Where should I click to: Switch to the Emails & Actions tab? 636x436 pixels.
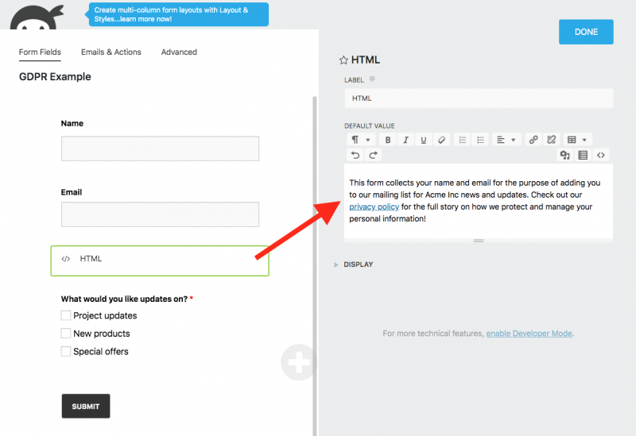[x=111, y=52]
